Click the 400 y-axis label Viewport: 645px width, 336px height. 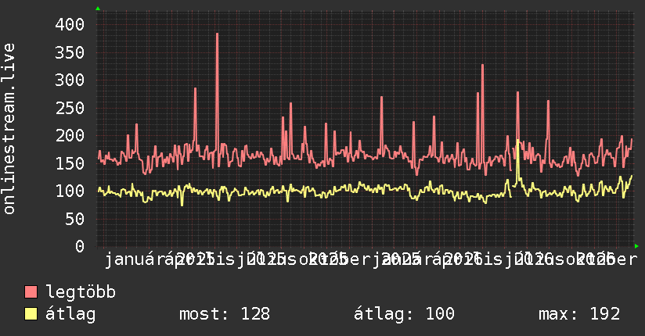[70, 25]
